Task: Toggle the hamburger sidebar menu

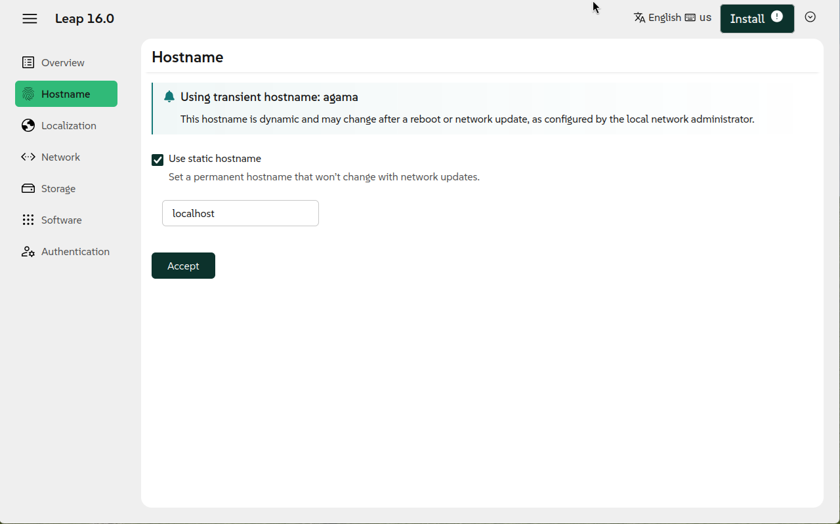Action: click(30, 18)
